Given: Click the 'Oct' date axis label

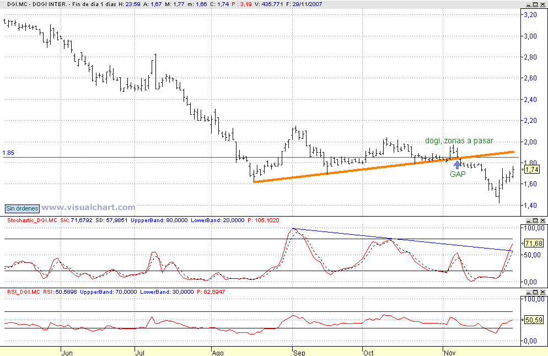Looking at the screenshot, I should [x=368, y=353].
